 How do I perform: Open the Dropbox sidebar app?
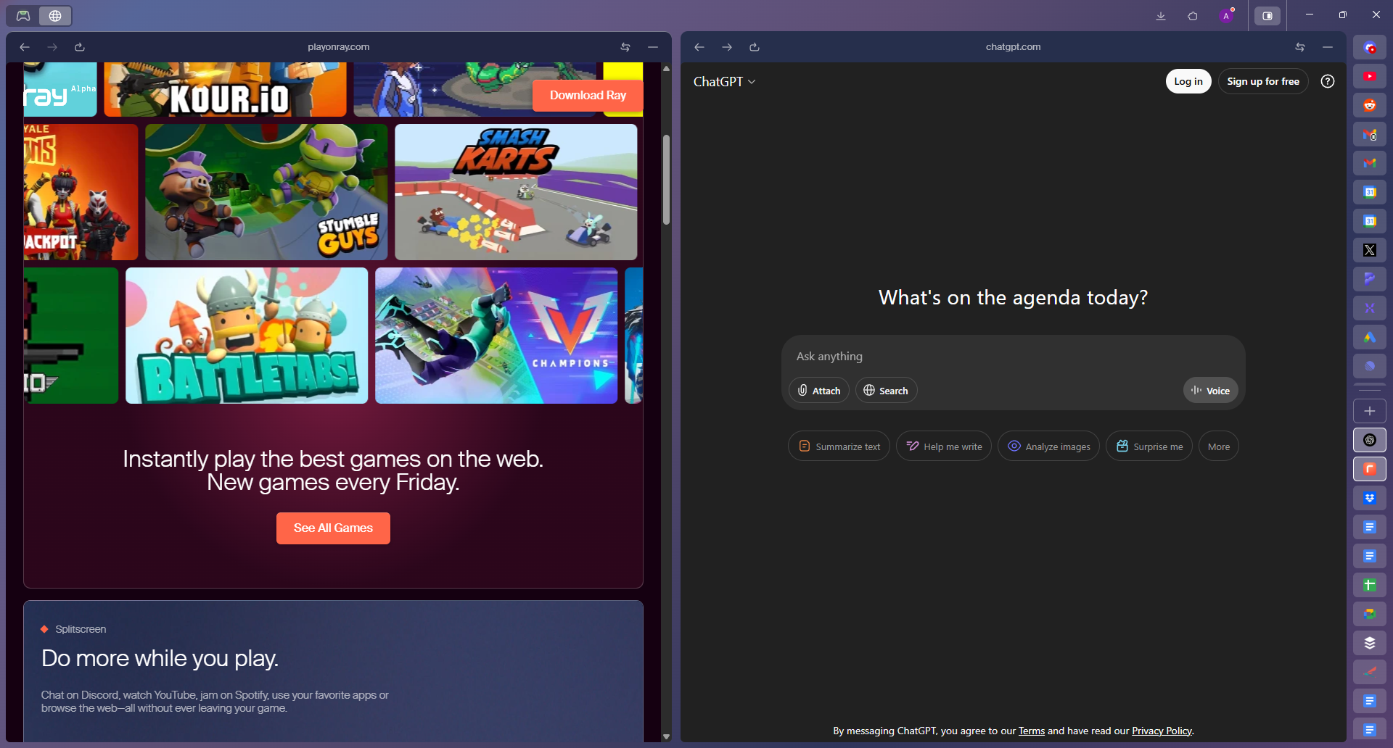click(1370, 498)
